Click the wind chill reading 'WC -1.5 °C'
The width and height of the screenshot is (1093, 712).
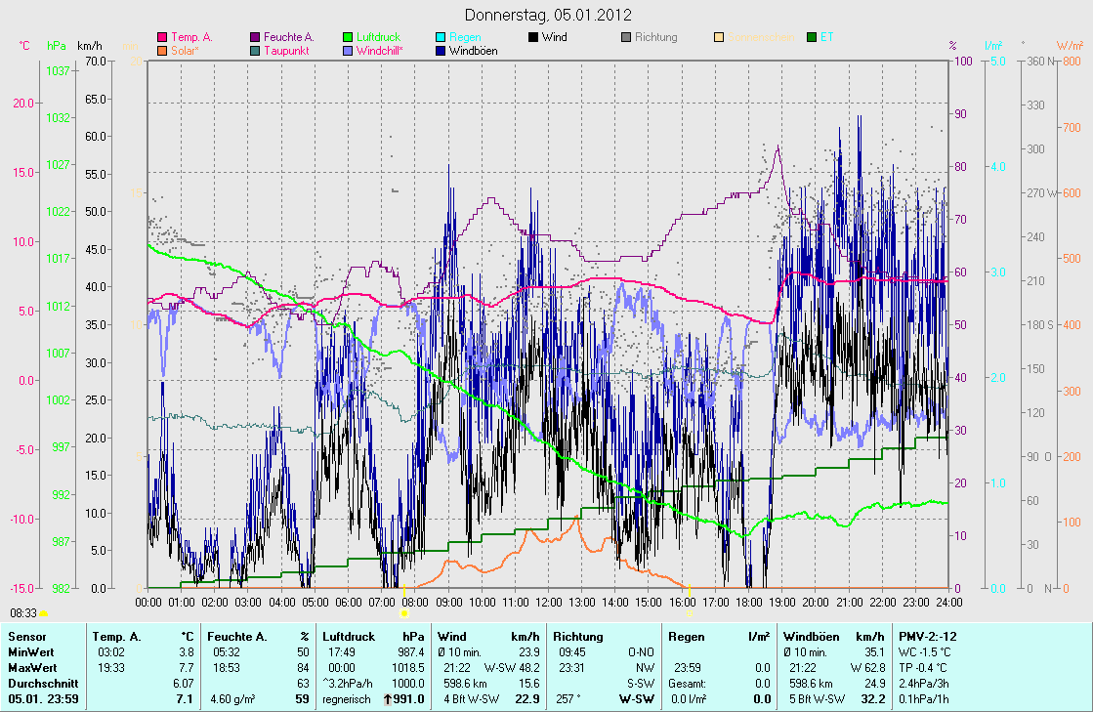click(926, 652)
